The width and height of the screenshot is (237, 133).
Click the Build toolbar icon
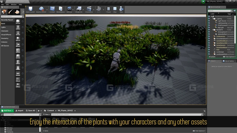(98, 9)
